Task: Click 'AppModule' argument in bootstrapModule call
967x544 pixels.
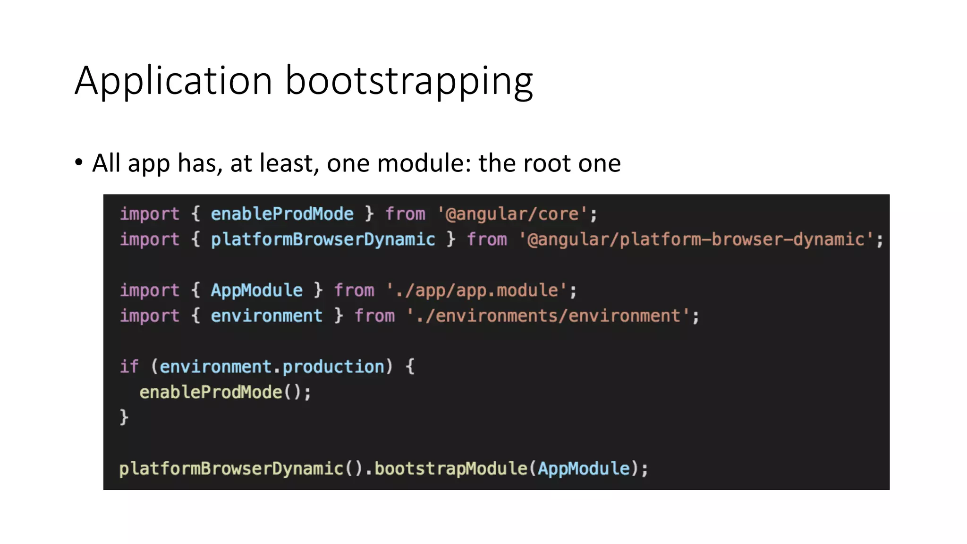Action: click(584, 468)
